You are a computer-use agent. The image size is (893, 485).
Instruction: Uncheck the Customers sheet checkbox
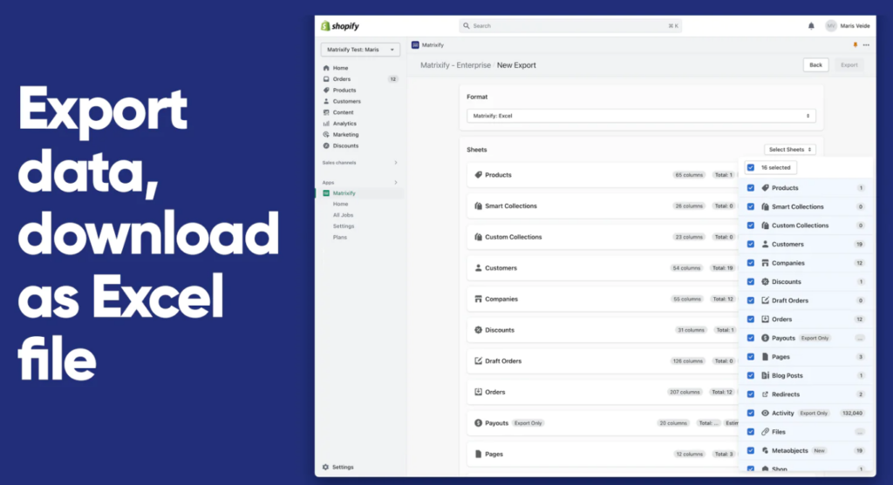751,245
